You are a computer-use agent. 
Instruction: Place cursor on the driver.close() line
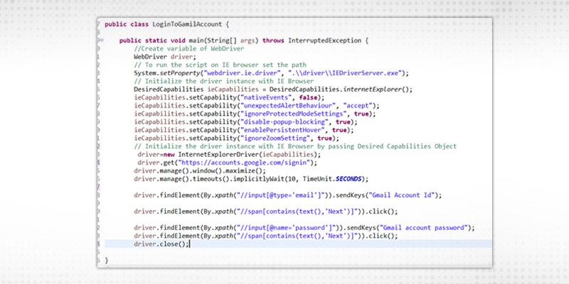pyautogui.click(x=162, y=244)
